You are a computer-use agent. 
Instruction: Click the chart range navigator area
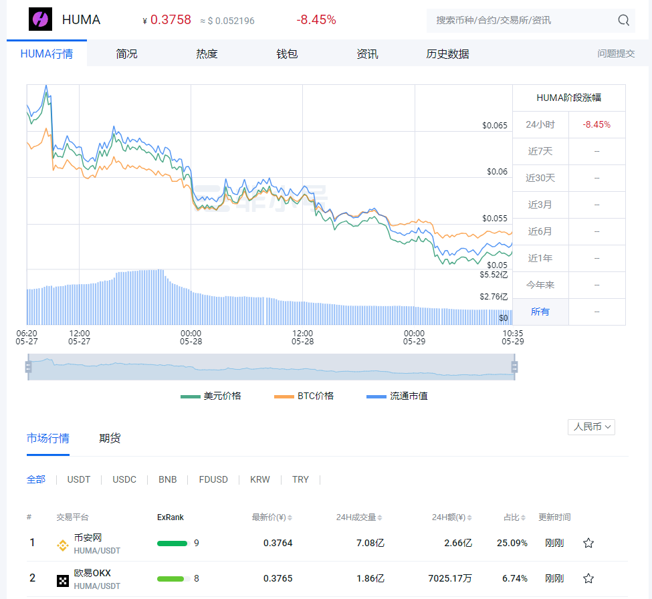tap(271, 367)
